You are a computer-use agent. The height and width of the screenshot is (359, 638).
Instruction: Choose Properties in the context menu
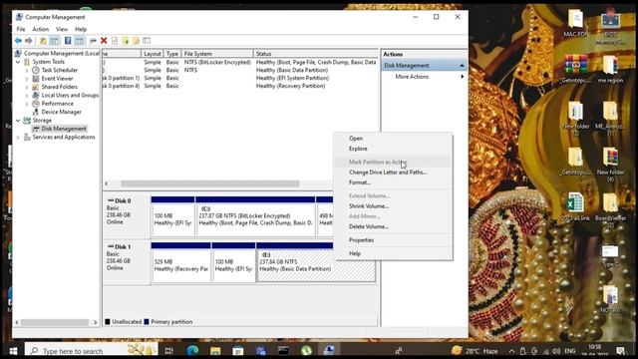(393, 240)
